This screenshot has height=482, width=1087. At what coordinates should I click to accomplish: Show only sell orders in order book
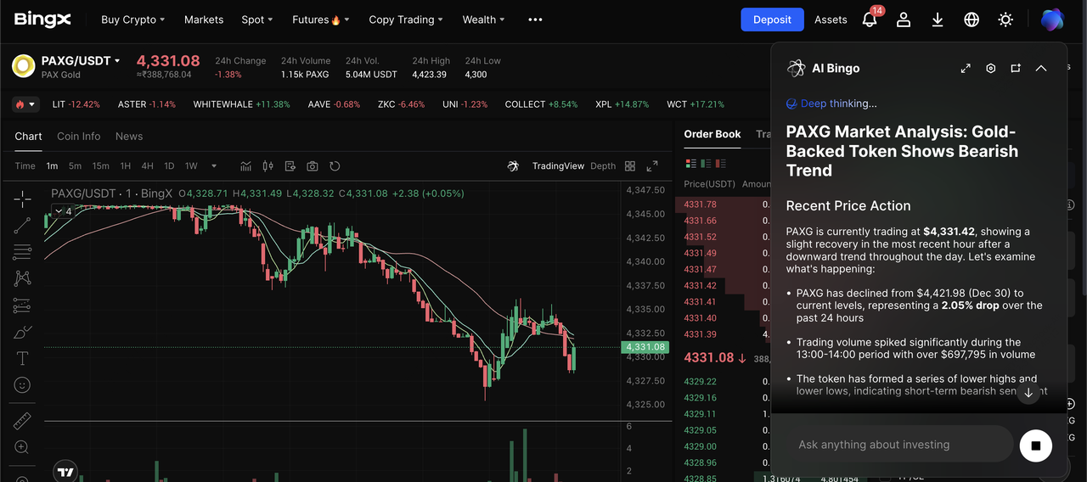click(x=721, y=163)
